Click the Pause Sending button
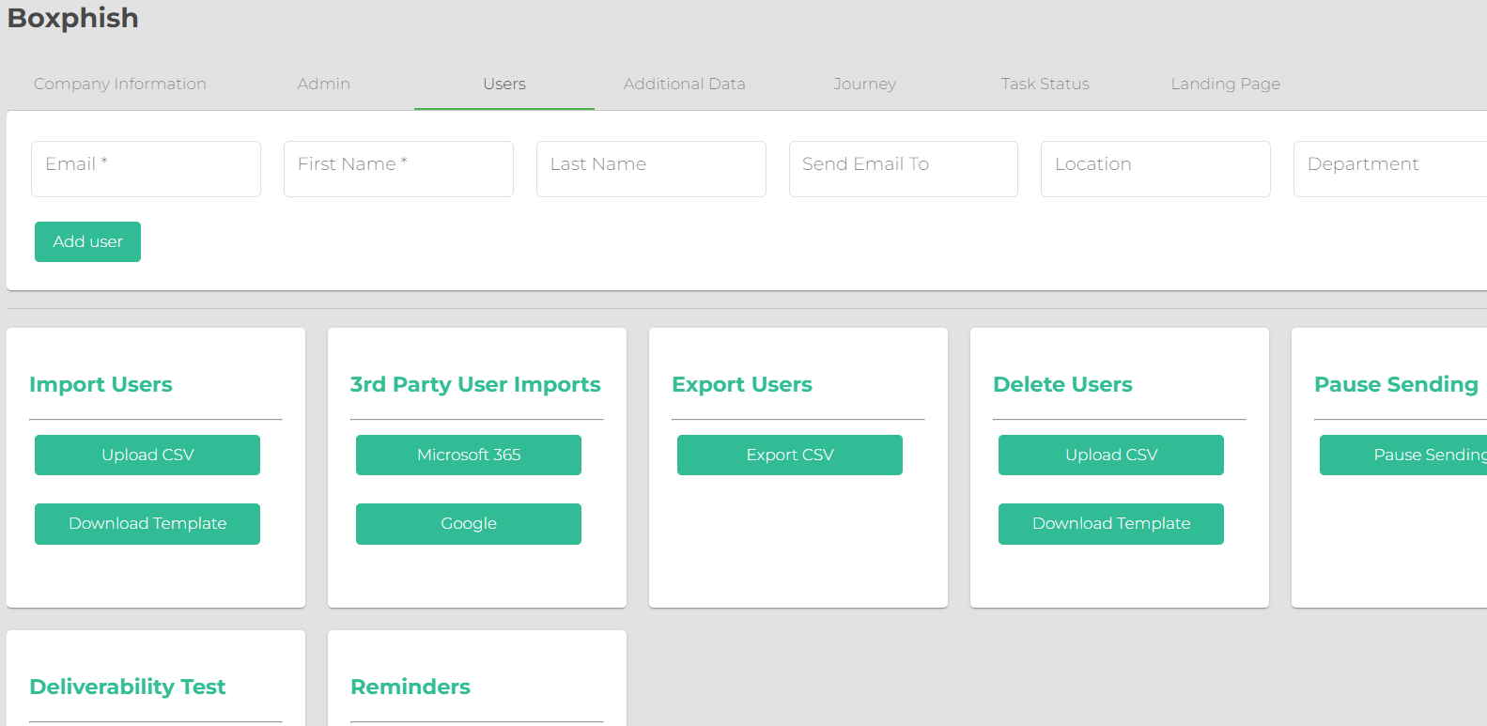Viewport: 1487px width, 726px height. click(1403, 455)
